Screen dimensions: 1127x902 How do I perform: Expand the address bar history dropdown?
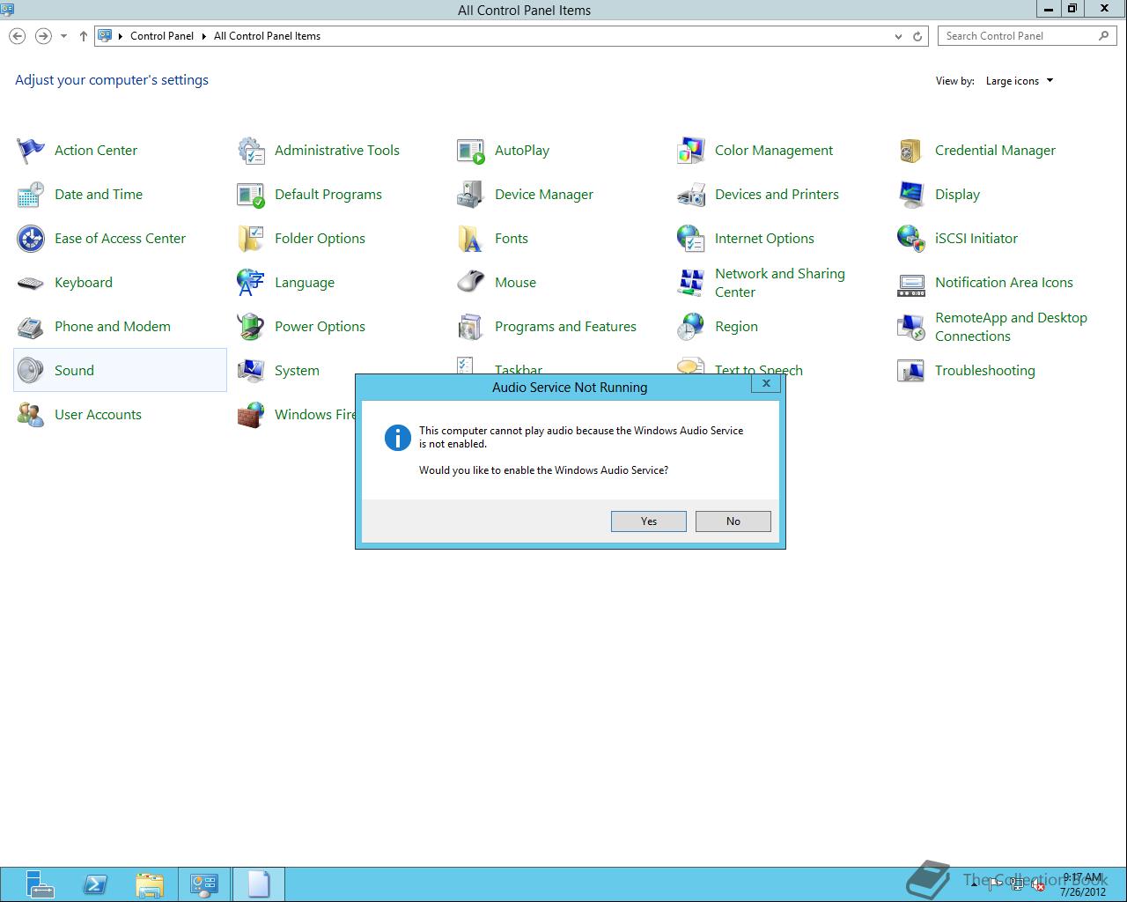pyautogui.click(x=898, y=36)
